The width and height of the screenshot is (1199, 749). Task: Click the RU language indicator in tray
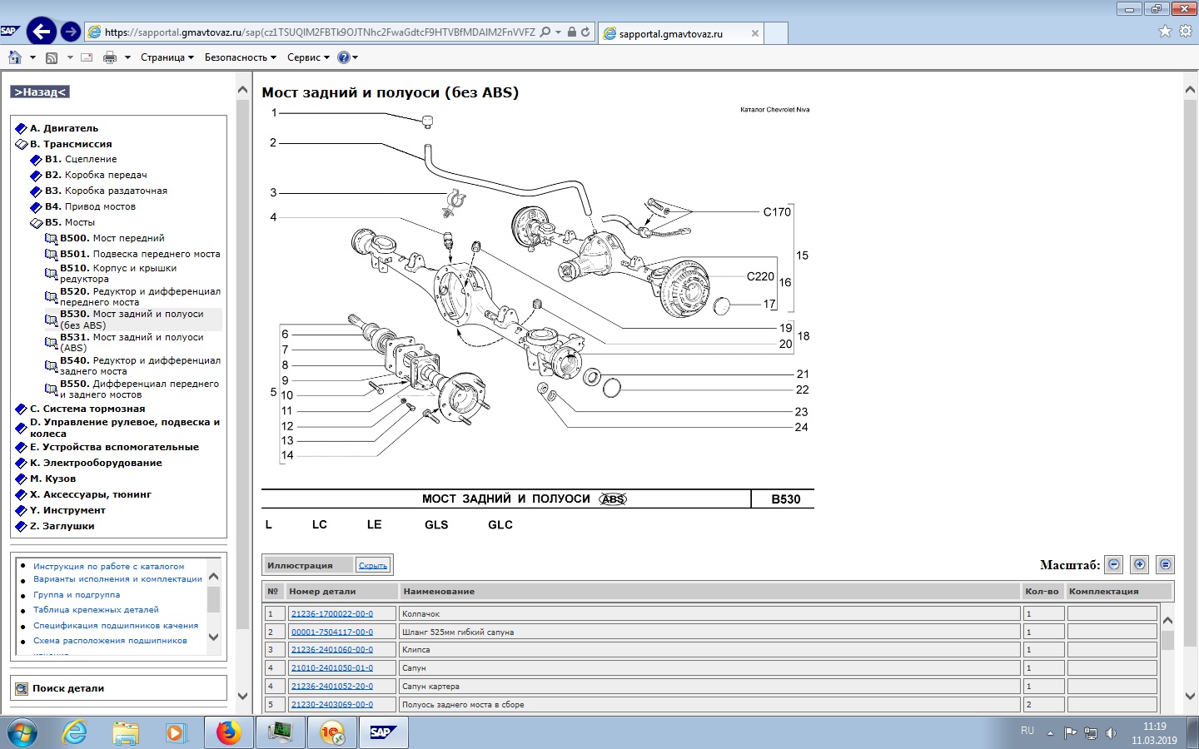tap(1027, 731)
